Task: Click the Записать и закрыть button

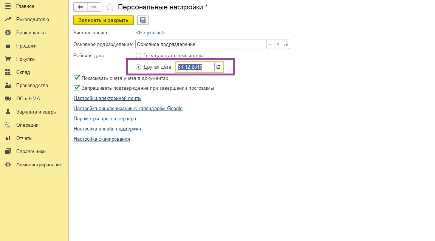Action: coord(103,20)
